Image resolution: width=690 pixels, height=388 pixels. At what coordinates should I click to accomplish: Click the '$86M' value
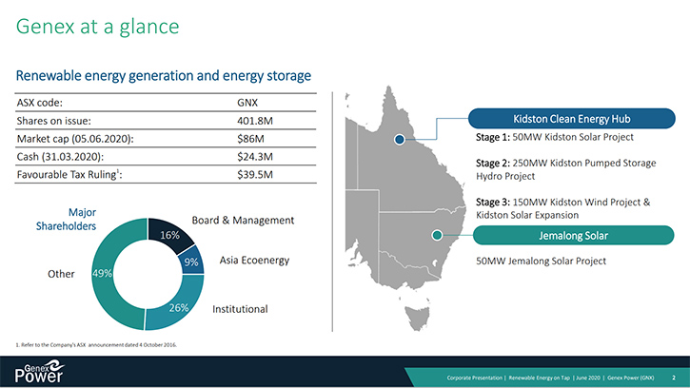251,139
